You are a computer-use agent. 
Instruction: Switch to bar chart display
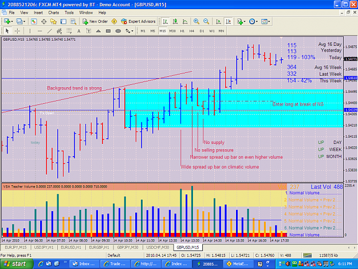[165, 21]
